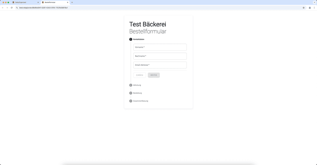
Task: Select step 4 Zusammenfassung circle
Action: pyautogui.click(x=131, y=101)
